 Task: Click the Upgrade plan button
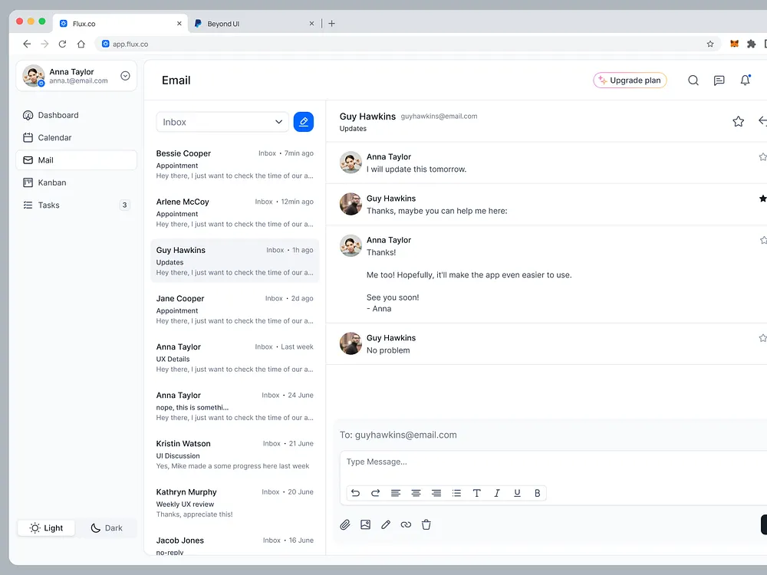(x=630, y=80)
